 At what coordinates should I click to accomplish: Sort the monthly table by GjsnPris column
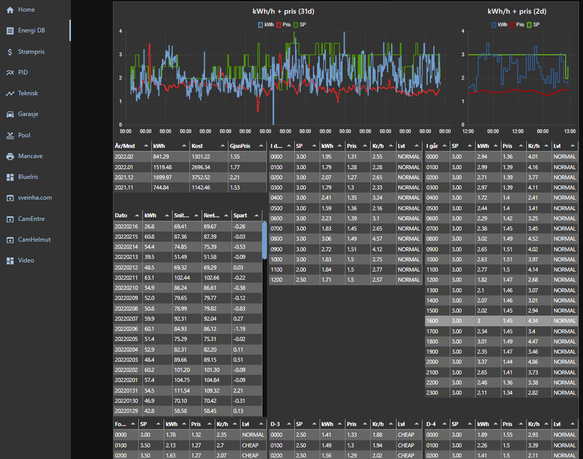click(239, 146)
